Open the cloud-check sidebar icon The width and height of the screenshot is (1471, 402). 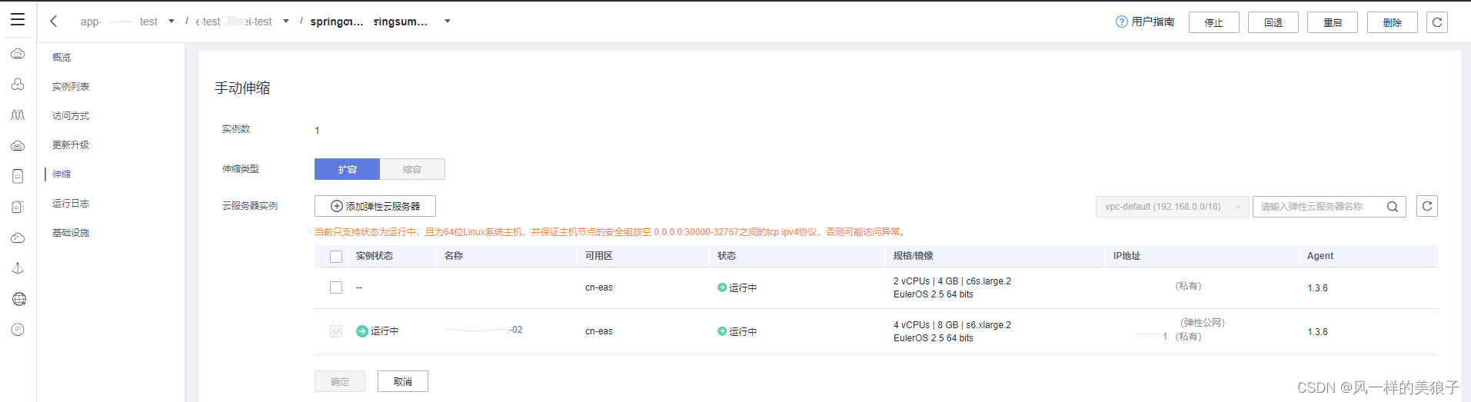click(18, 238)
